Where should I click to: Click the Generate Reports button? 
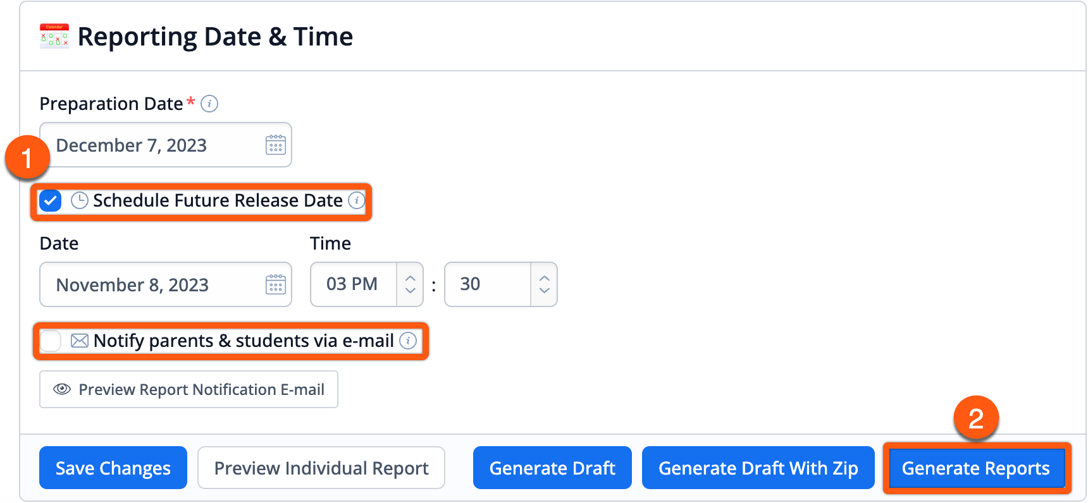click(x=975, y=468)
